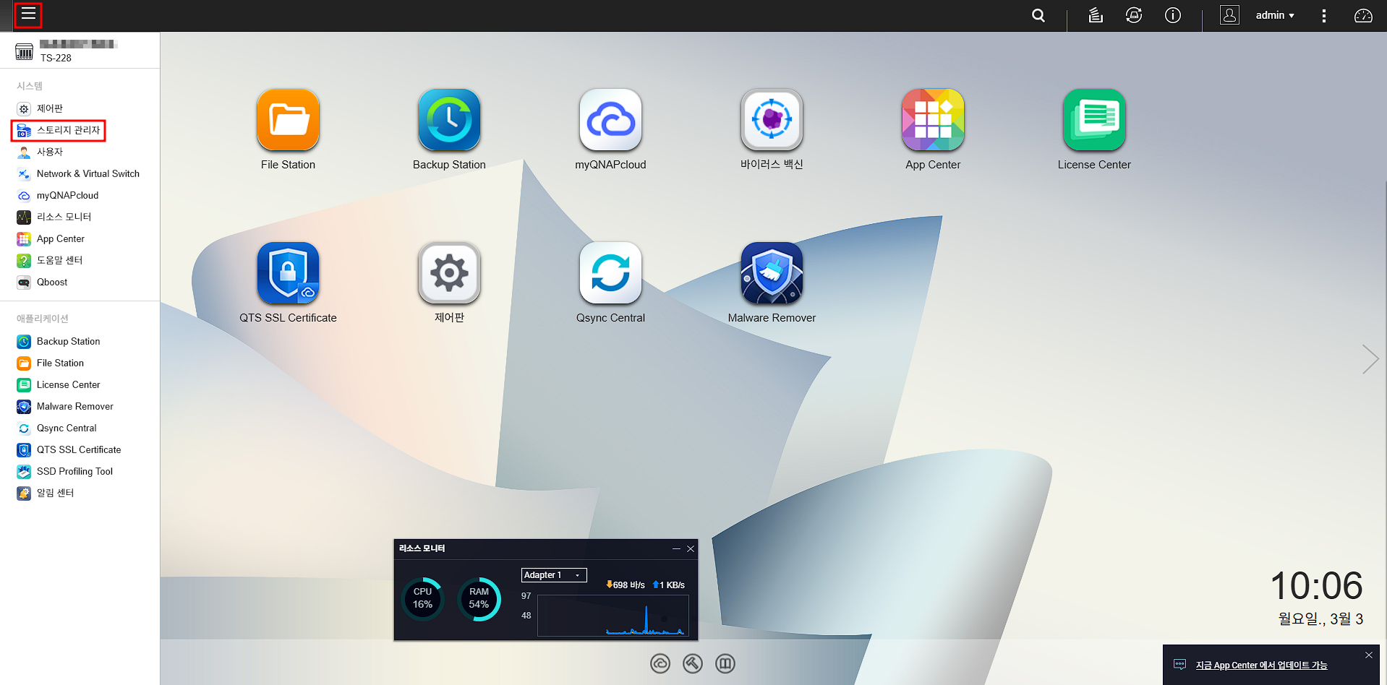Click the RAM 54% usage gauge

pos(479,598)
